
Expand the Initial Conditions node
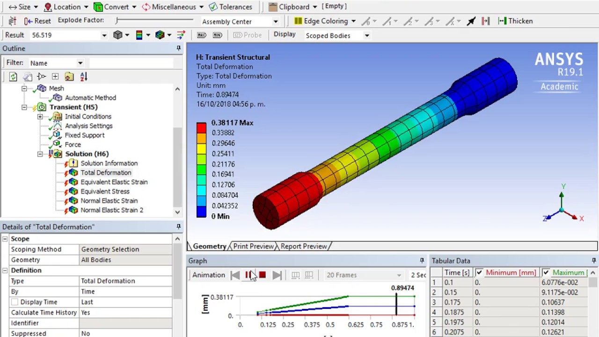[40, 117]
